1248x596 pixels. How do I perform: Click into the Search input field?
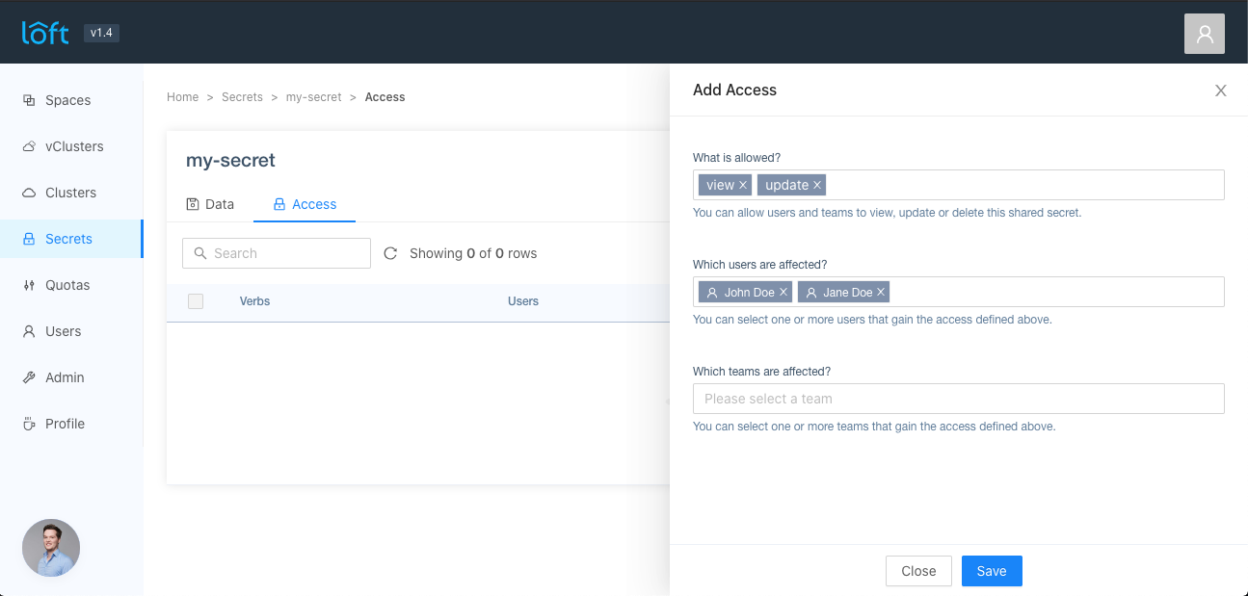point(277,253)
